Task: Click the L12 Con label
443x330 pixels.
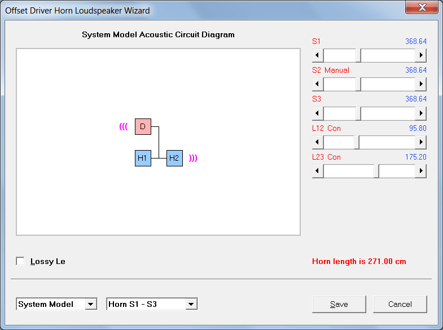Action: [326, 129]
